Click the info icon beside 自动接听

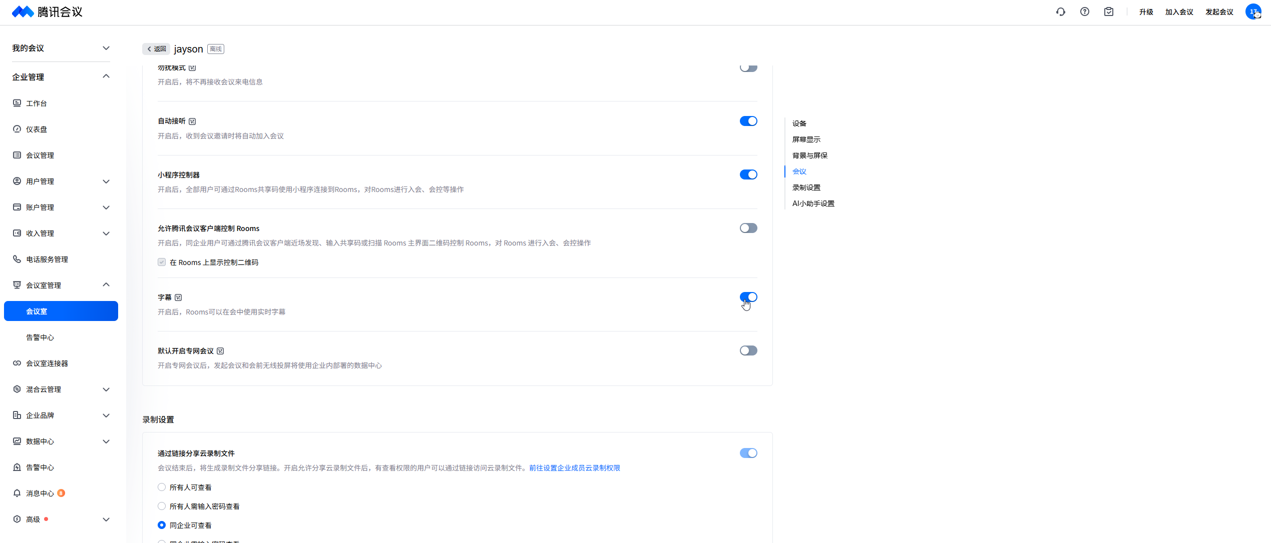pyautogui.click(x=192, y=121)
